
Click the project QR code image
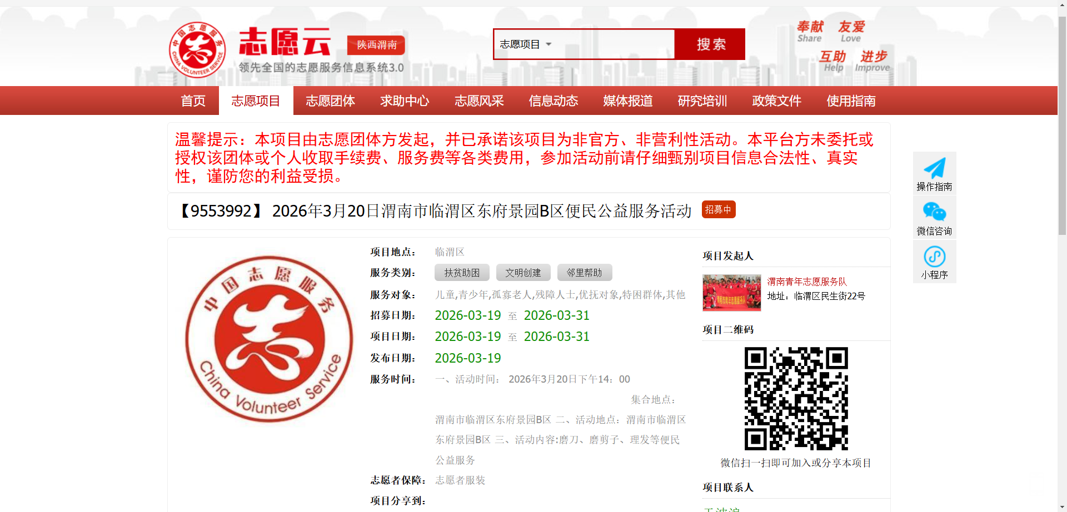tap(796, 398)
